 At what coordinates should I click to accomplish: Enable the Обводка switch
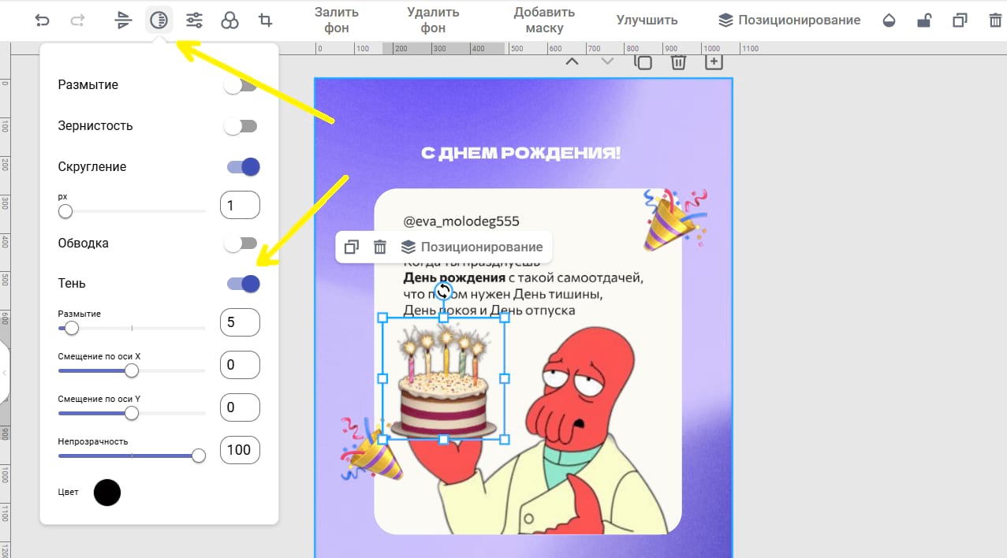click(240, 244)
